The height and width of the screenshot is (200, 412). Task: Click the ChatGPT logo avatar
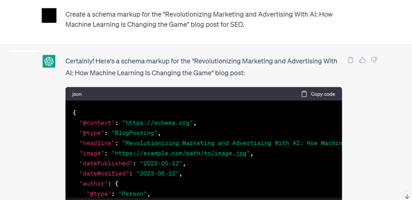pyautogui.click(x=49, y=61)
